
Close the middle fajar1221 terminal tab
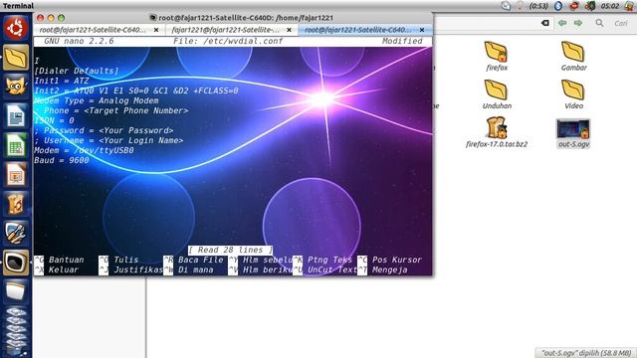[x=289, y=30]
